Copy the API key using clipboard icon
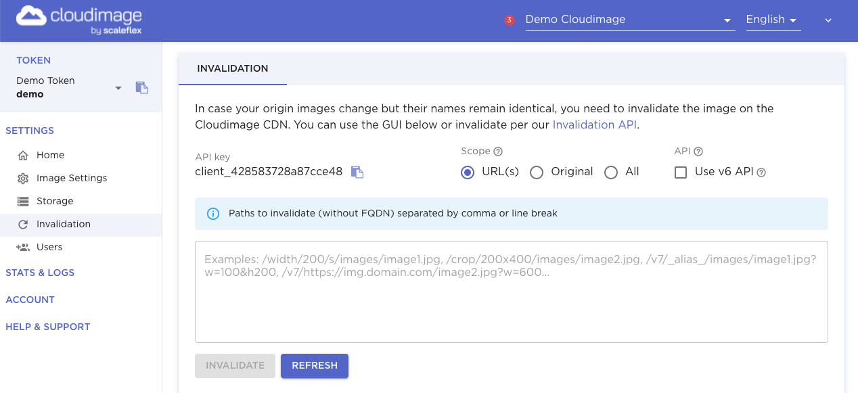Screen dimensions: 858x393 (357, 172)
